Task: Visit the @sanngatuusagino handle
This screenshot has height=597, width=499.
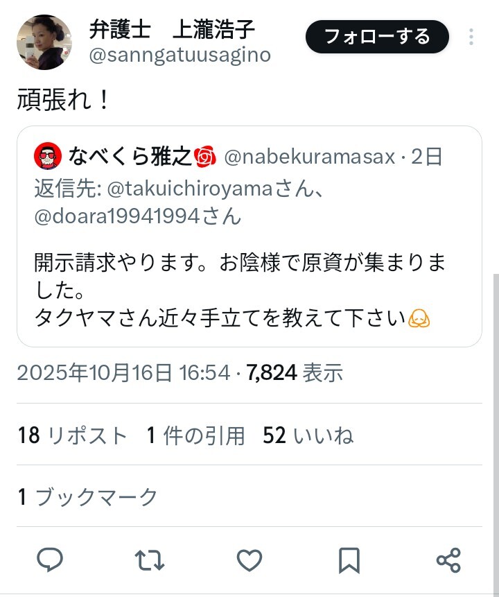Action: click(180, 55)
